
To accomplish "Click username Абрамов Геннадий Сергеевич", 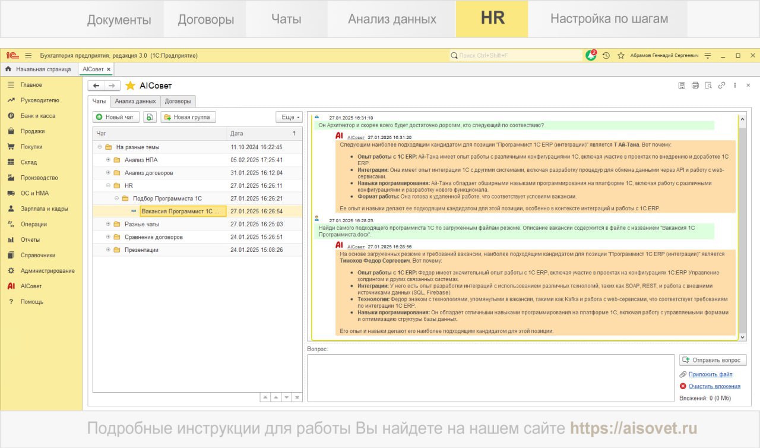I will 664,55.
